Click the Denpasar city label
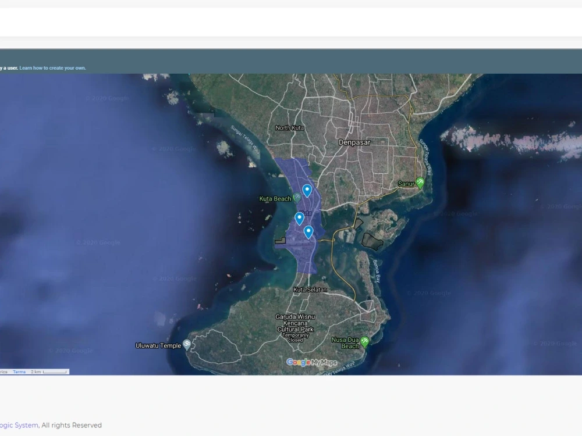 354,142
